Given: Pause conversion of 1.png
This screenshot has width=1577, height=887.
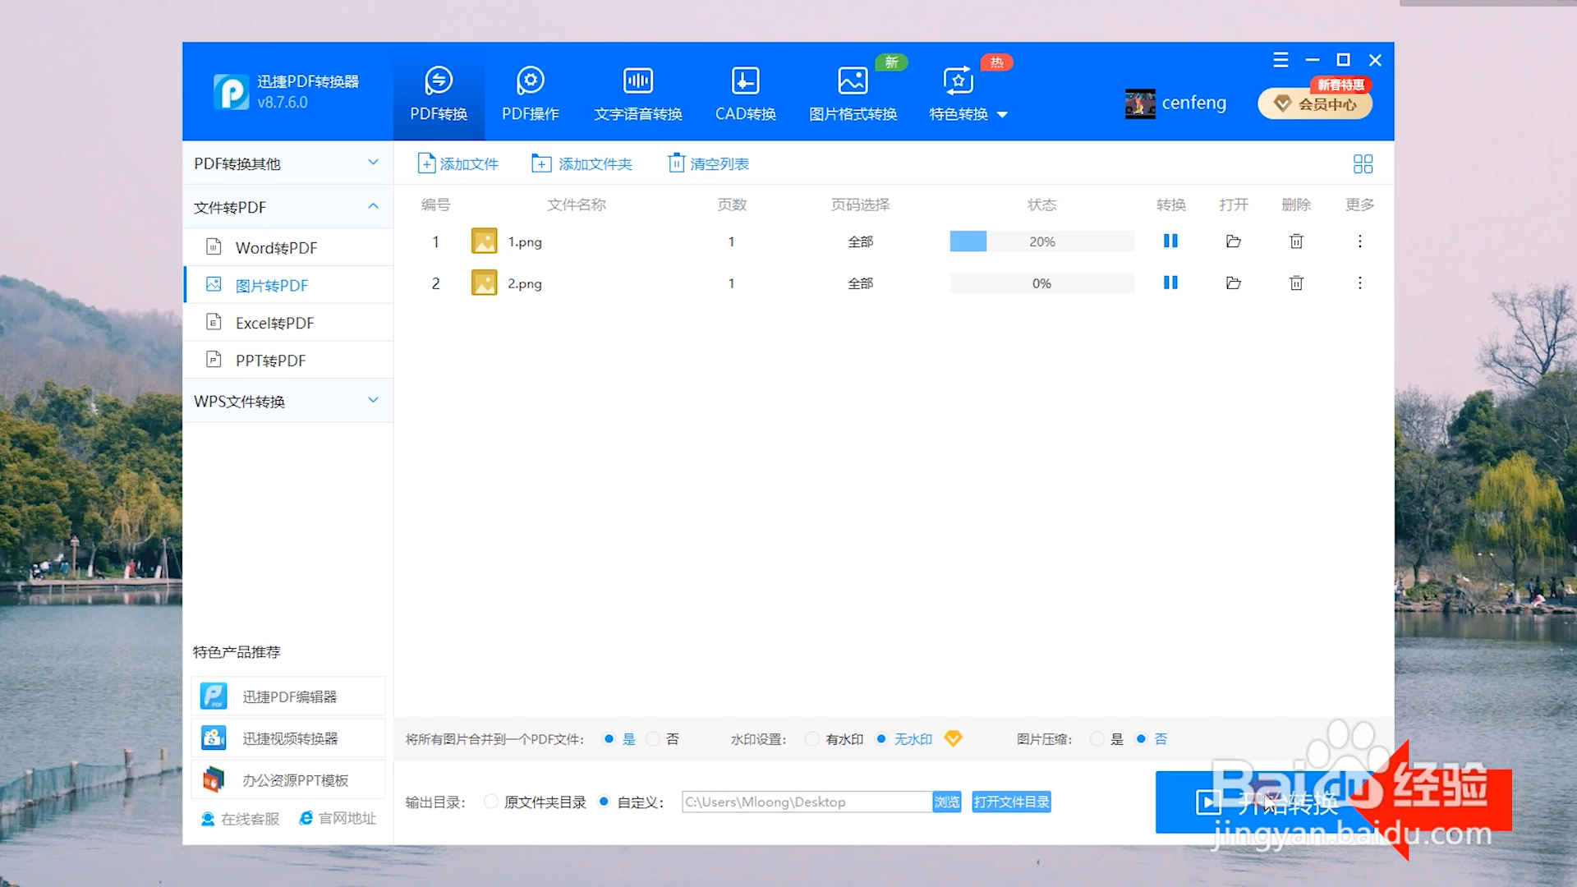Looking at the screenshot, I should click(x=1170, y=241).
